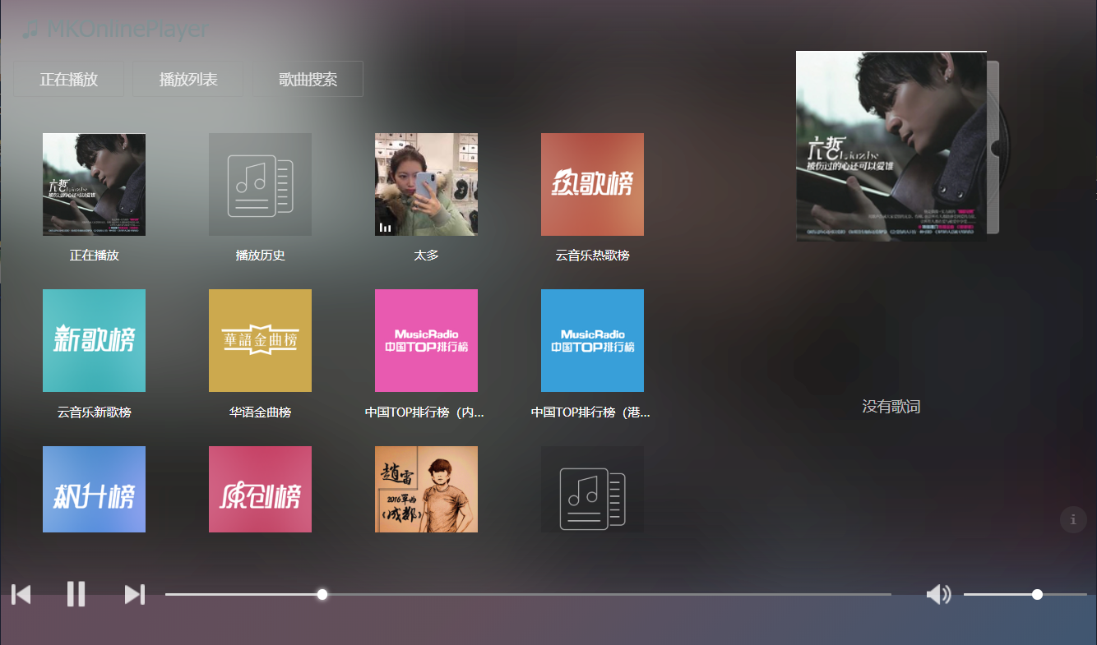Open the 赵雷 成都 playlist cover
This screenshot has height=645, width=1097.
(426, 489)
